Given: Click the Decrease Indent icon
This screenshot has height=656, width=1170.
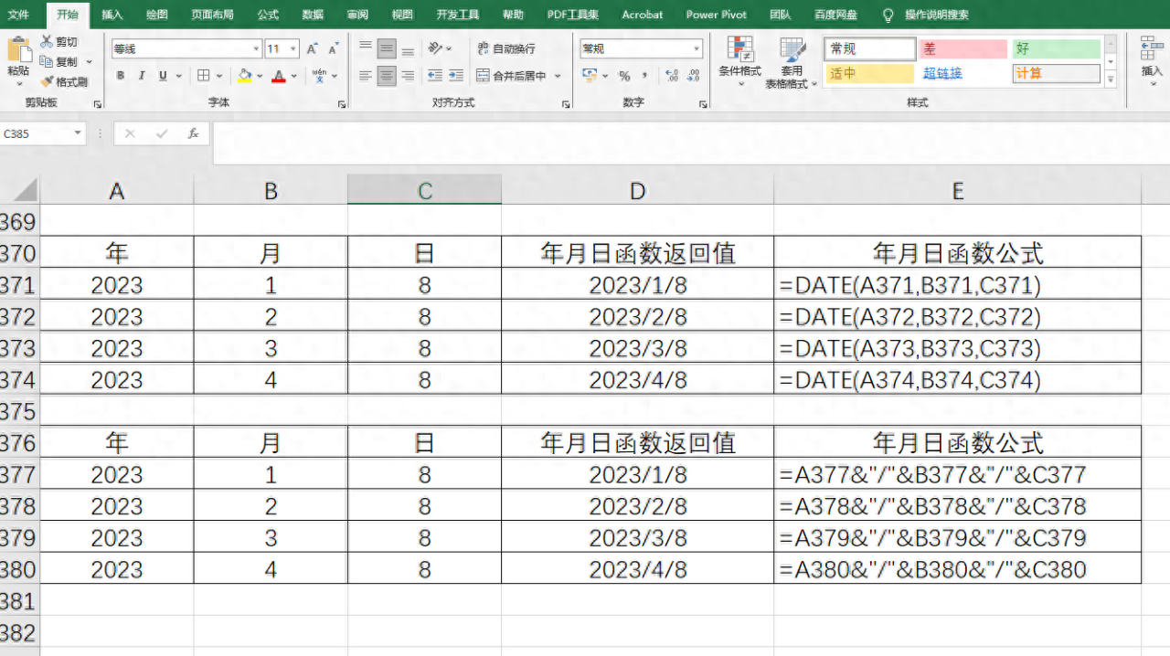Looking at the screenshot, I should point(435,76).
